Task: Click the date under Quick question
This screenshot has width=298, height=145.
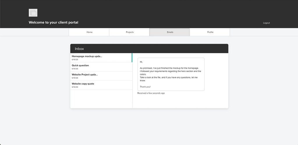Action: click(75, 69)
